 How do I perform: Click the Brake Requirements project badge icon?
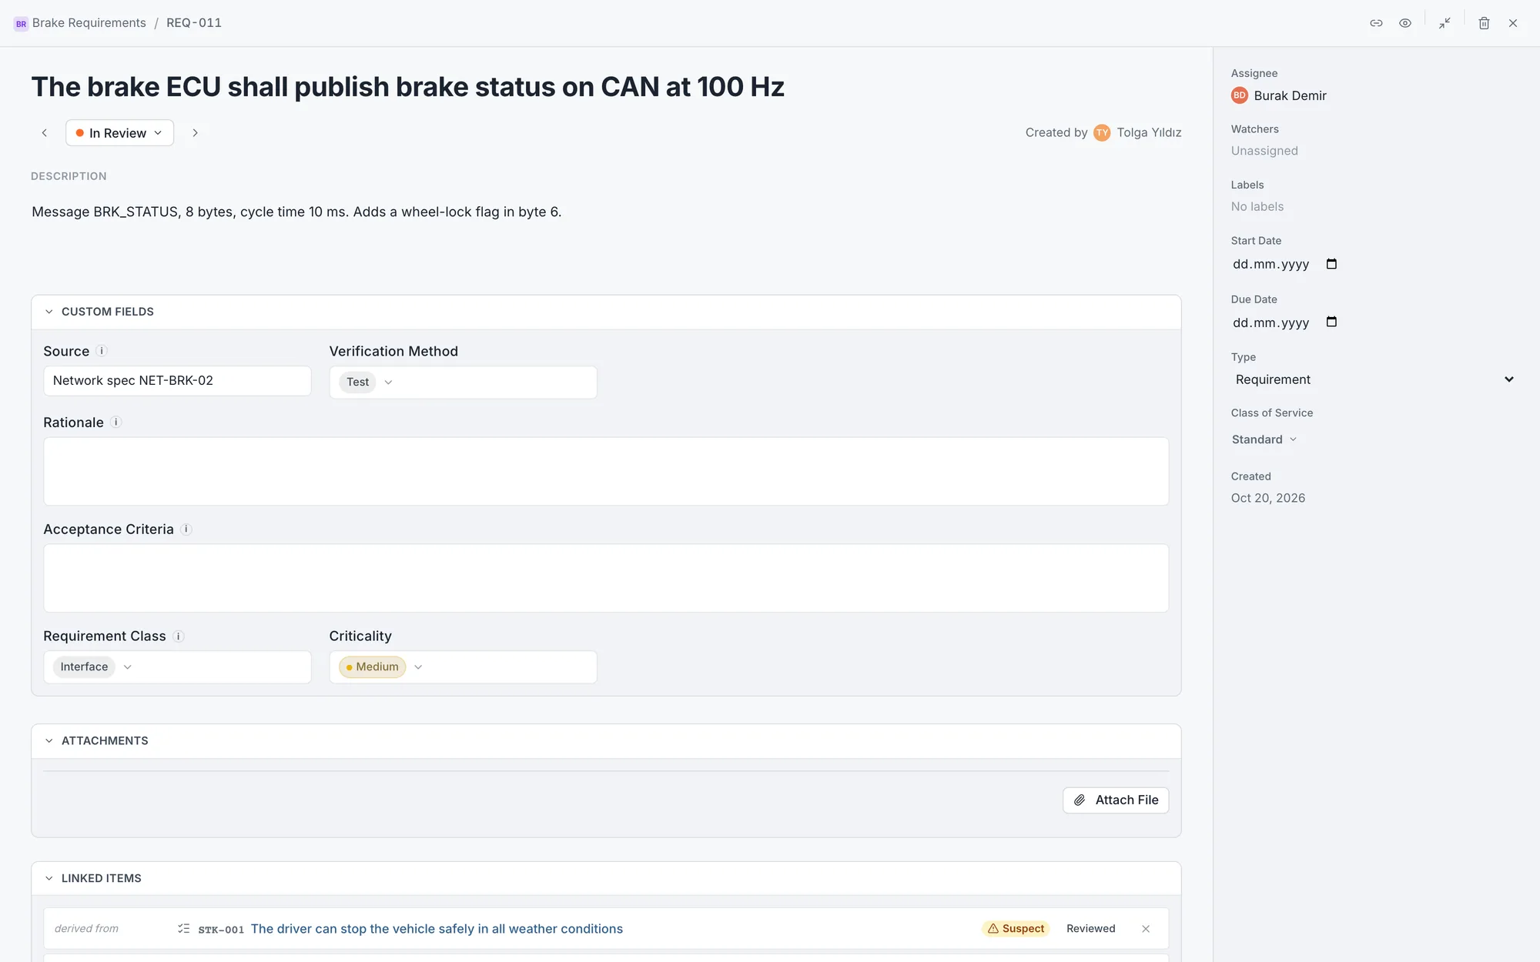(21, 24)
